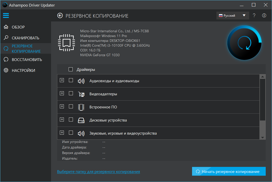Click the Micro-Star International motherboard text
The width and height of the screenshot is (272, 182).
(x=114, y=31)
